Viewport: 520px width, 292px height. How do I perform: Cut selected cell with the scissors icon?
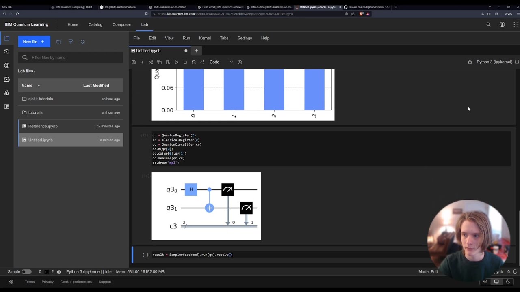pyautogui.click(x=151, y=62)
